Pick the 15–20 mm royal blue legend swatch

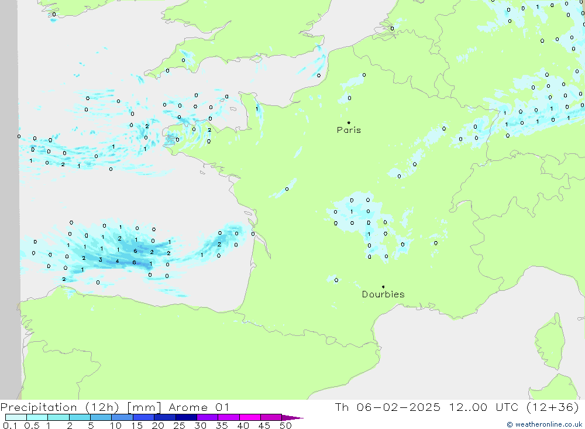[143, 417]
